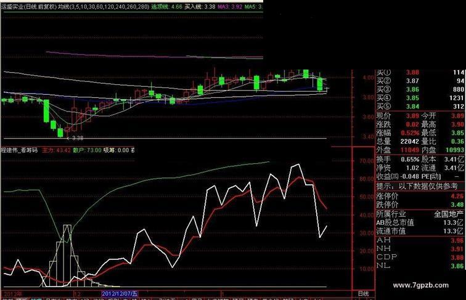Select the highlighted date 2012/12/07/五
This screenshot has height=300, width=466.
[x=120, y=294]
